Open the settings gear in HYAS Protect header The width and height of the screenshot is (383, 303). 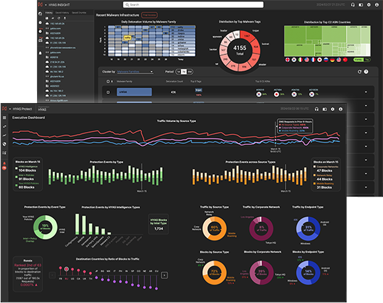click(332, 109)
